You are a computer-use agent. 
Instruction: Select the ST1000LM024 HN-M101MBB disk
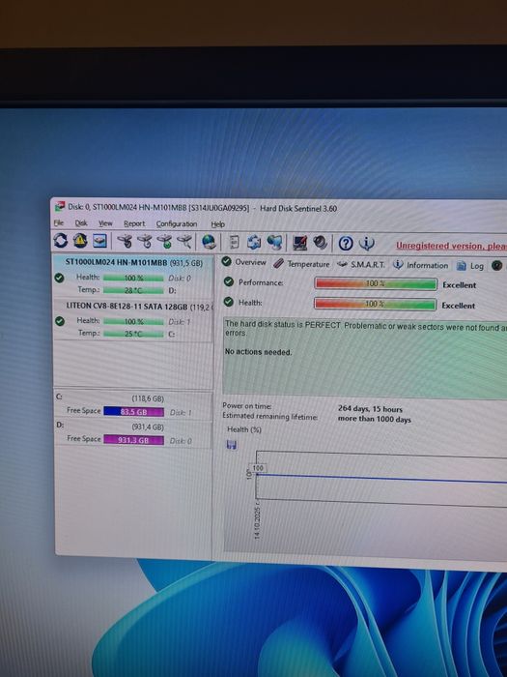133,276
